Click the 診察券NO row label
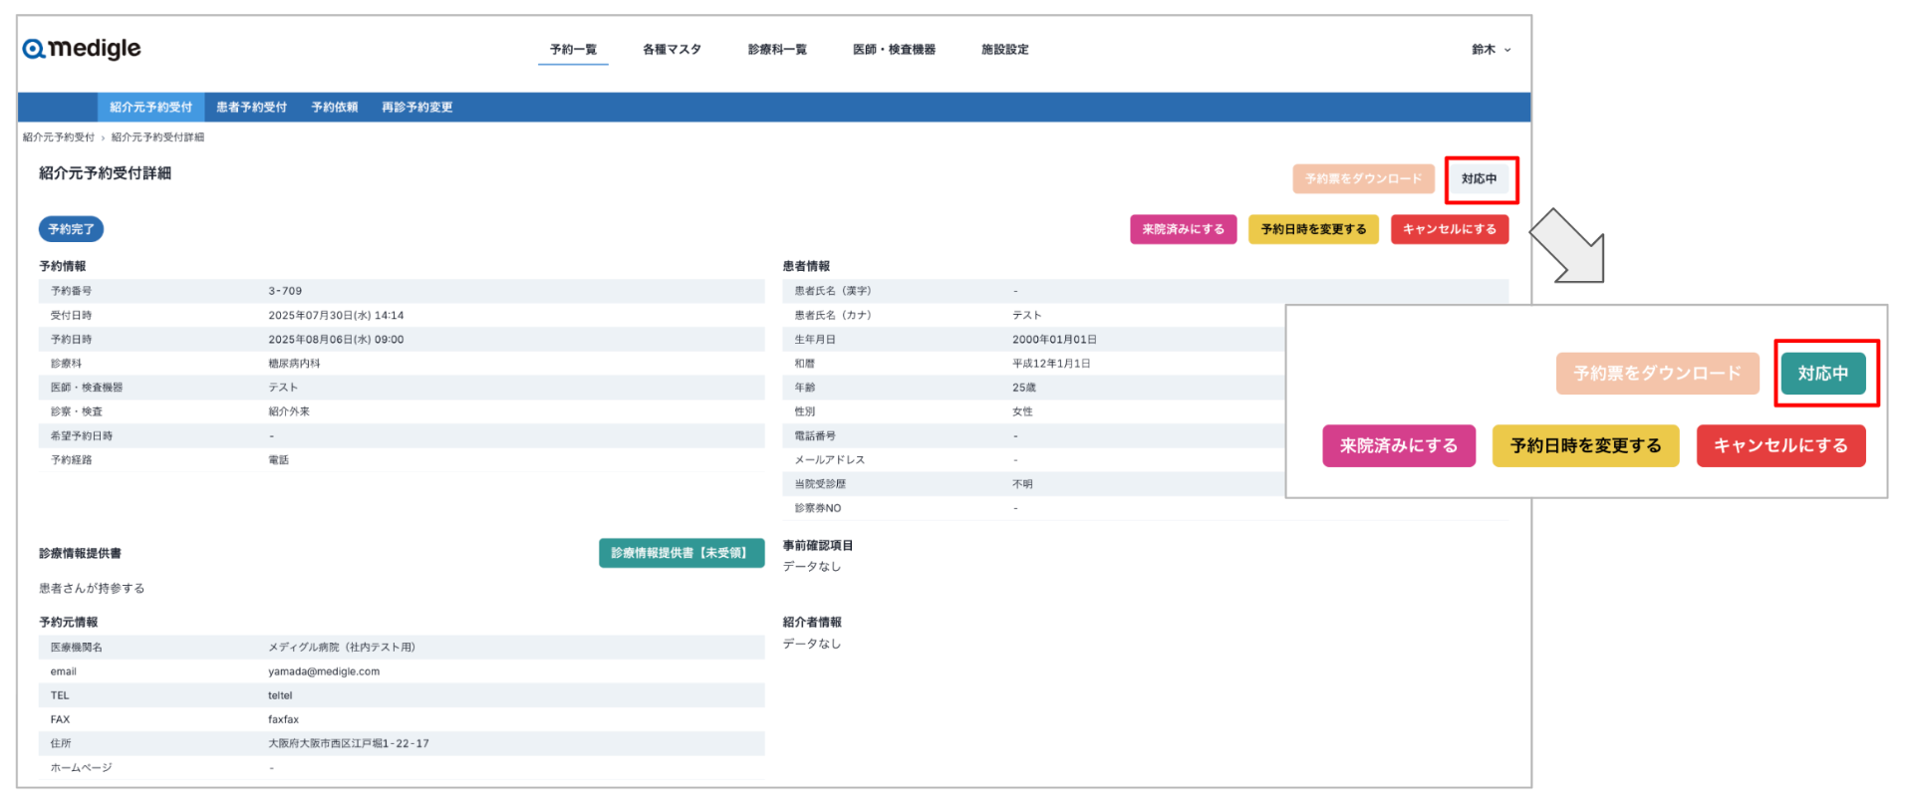This screenshot has height=805, width=1913. pyautogui.click(x=817, y=508)
